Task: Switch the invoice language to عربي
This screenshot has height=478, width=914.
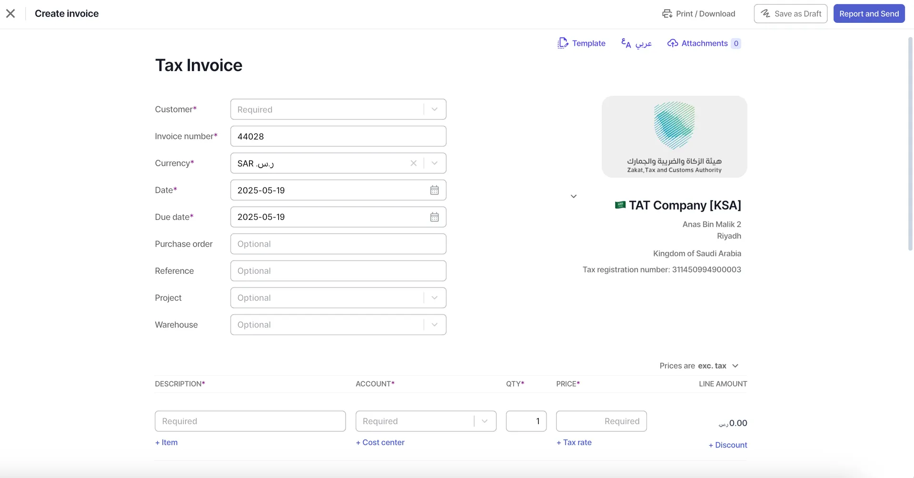Action: pos(636,43)
